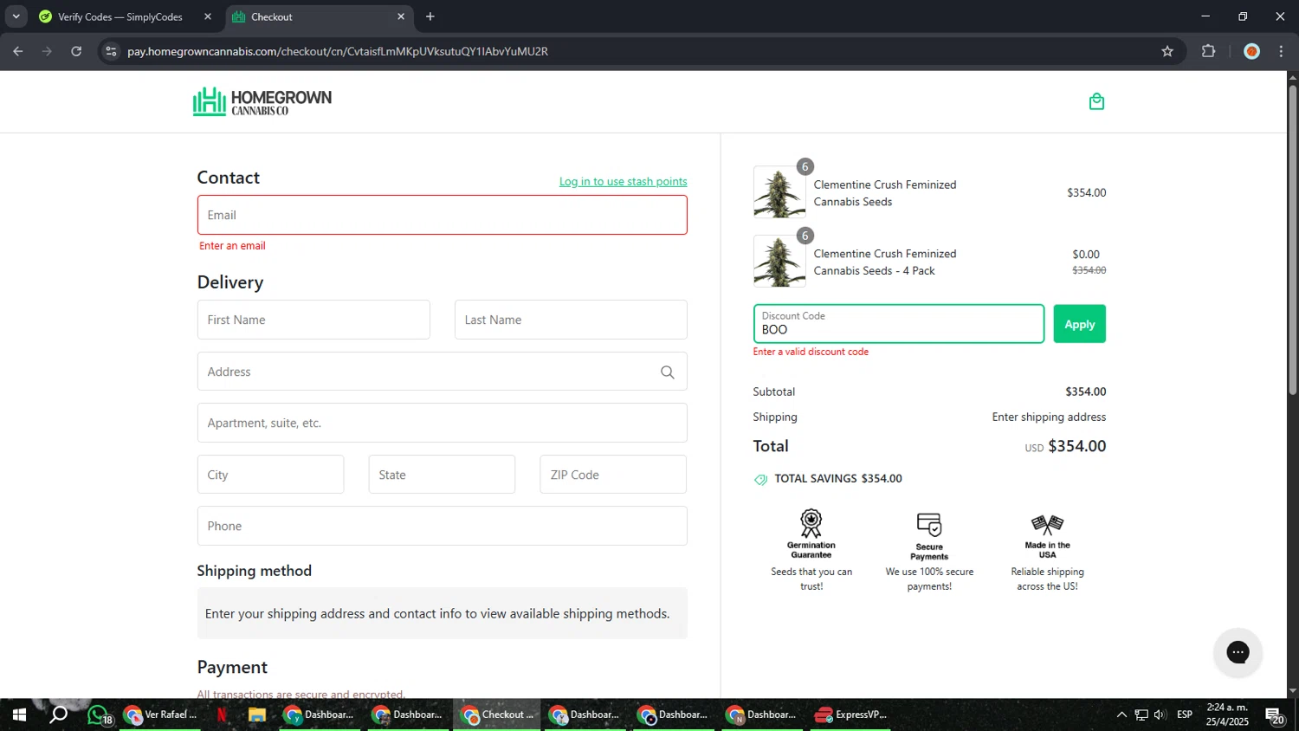The width and height of the screenshot is (1299, 731).
Task: Open the chat support bubble
Action: click(x=1238, y=652)
